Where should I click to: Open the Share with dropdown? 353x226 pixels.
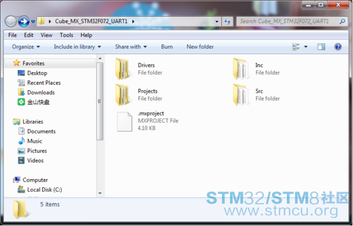[x=131, y=47]
